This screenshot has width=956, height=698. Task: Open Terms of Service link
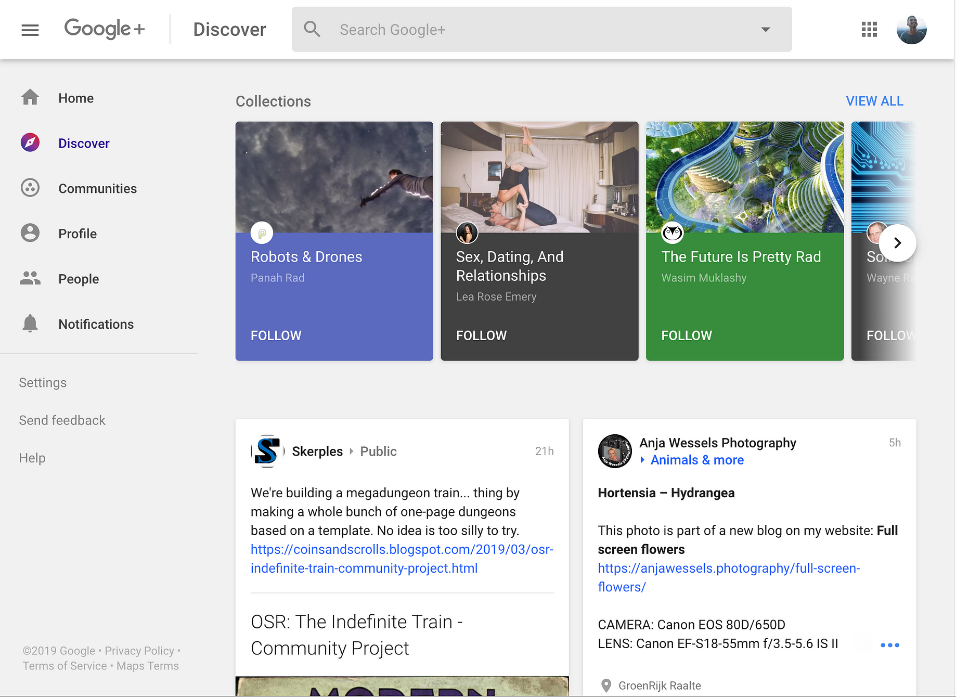(64, 666)
